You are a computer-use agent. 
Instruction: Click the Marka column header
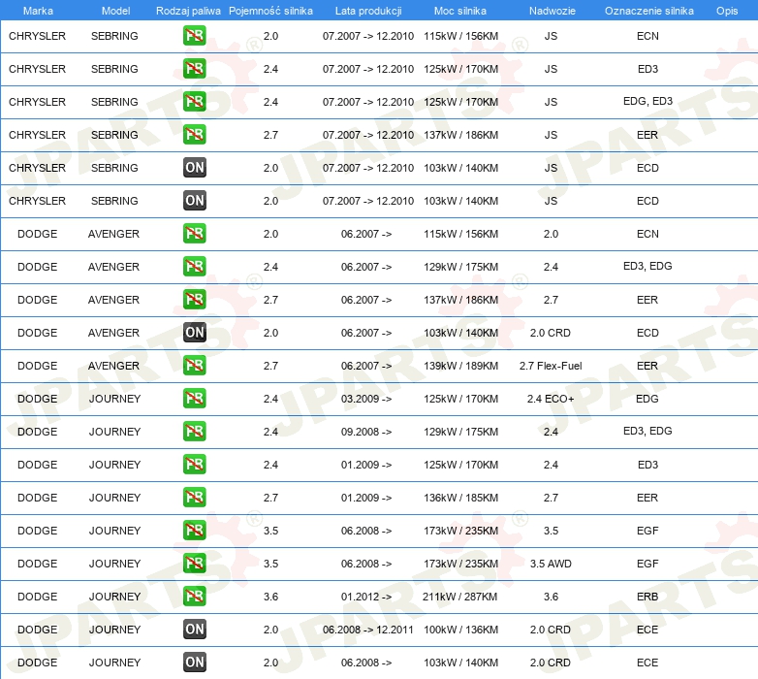[38, 11]
